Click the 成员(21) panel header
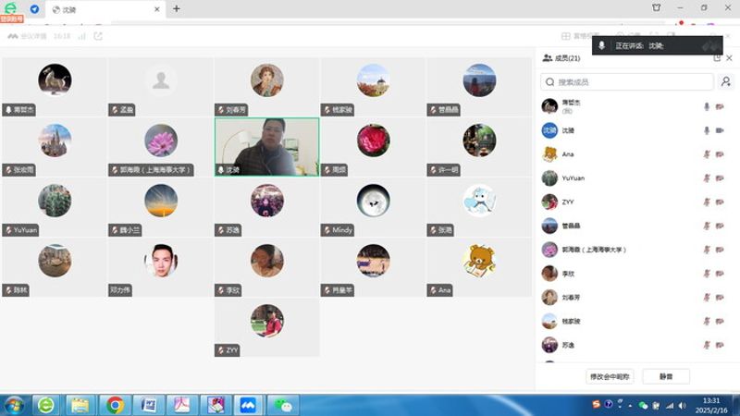740x416 pixels. coord(561,58)
